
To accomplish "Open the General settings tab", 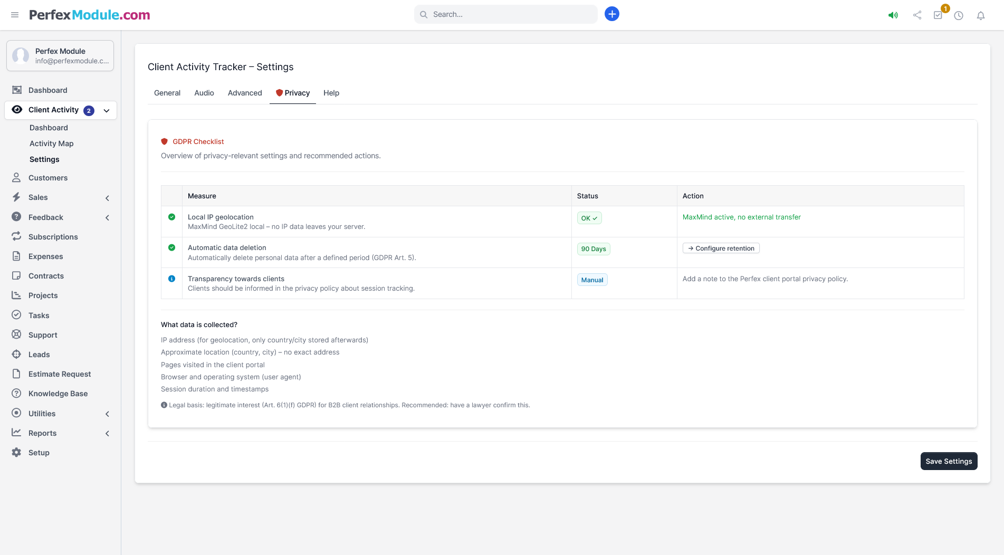I will click(x=167, y=93).
